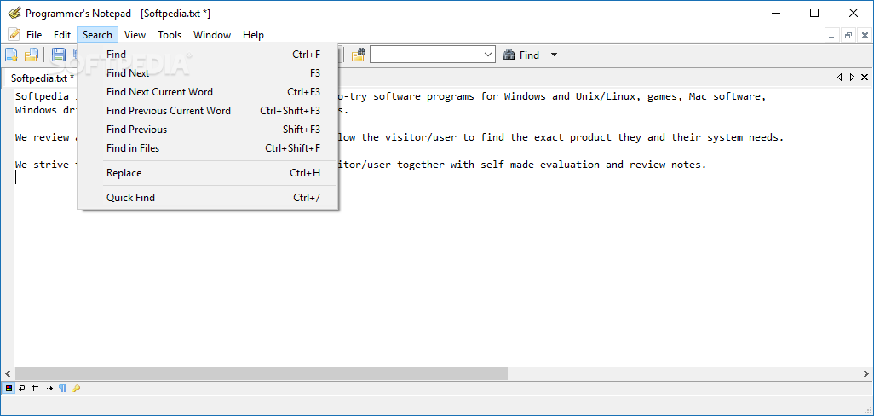Viewport: 874px width, 416px height.
Task: Open the View menu
Action: pos(135,35)
